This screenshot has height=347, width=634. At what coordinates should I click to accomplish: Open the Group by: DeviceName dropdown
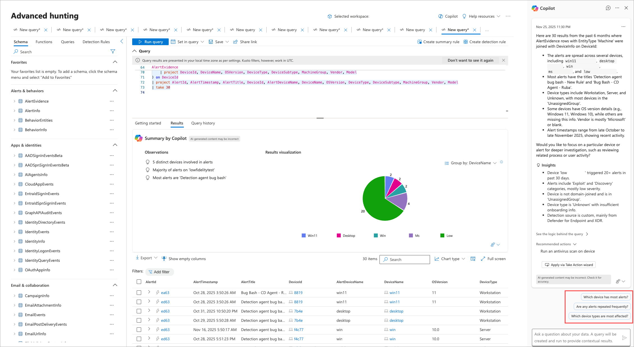(470, 163)
